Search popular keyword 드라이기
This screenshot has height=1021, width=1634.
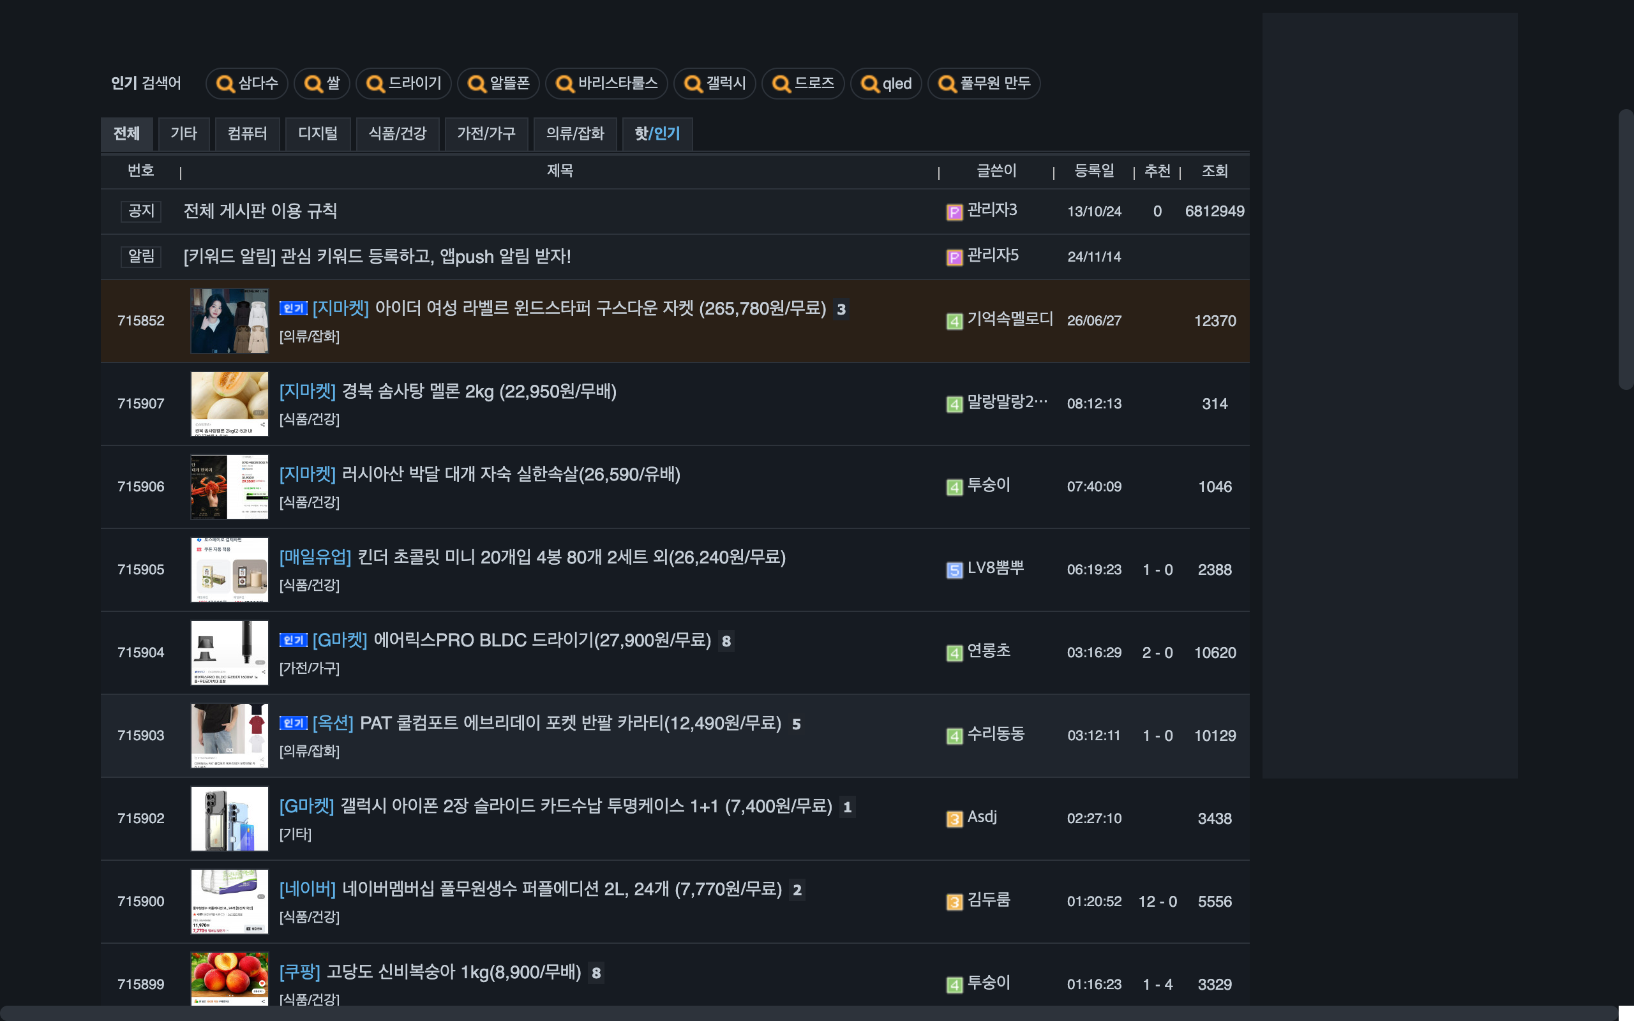pos(403,83)
